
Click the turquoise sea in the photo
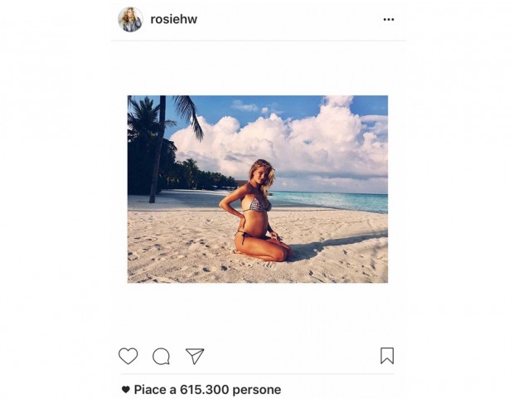[331, 201]
